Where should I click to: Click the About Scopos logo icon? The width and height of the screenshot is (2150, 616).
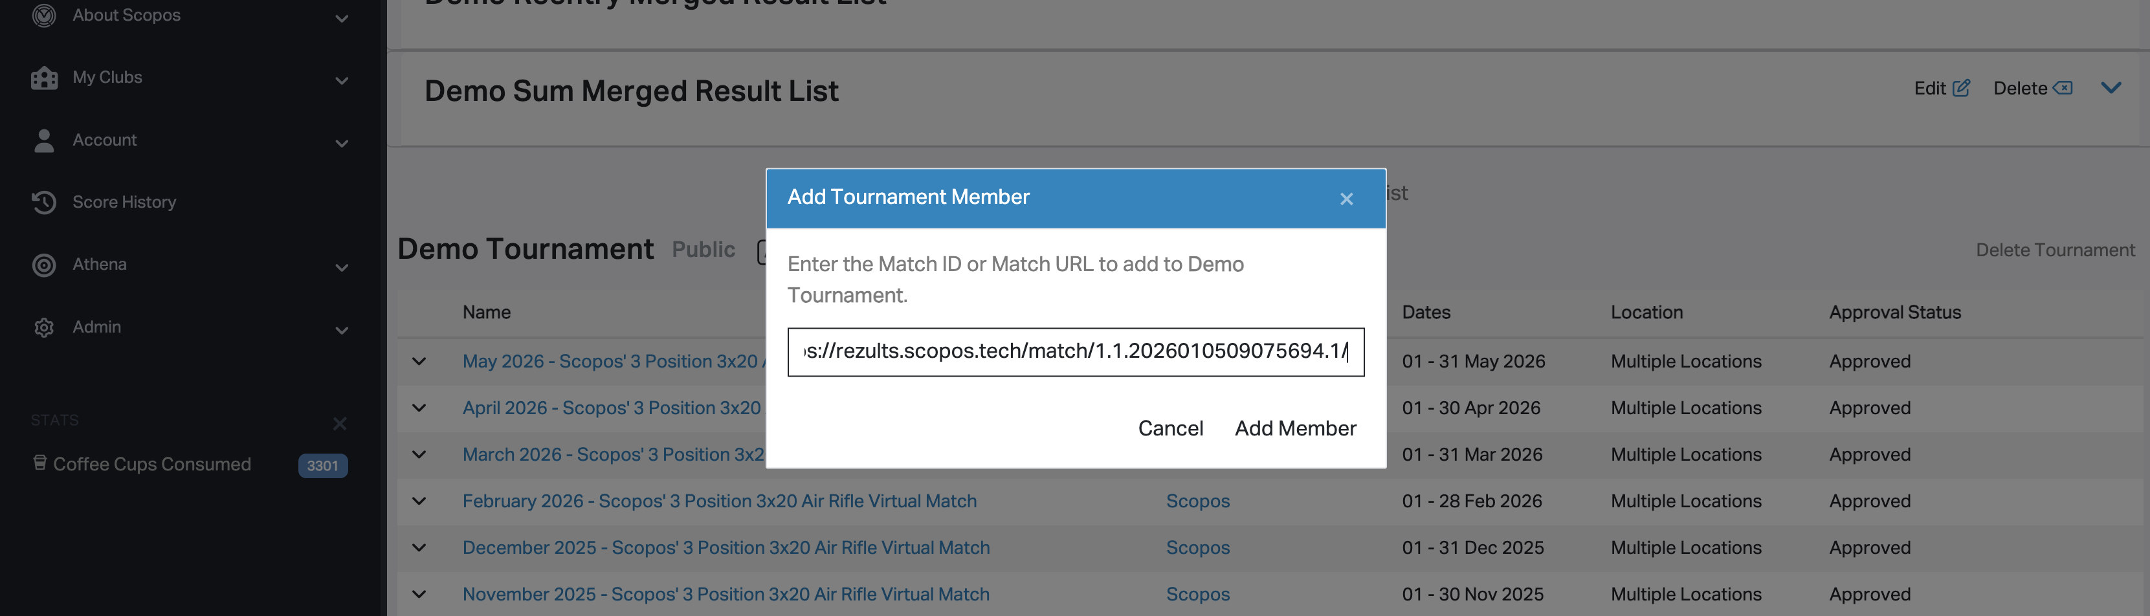pyautogui.click(x=43, y=15)
